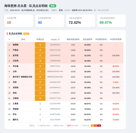Viewport: 136px width, 133px height.
Task: Select the 当天跑单骑手数 card showing 40
Action: point(50,21)
